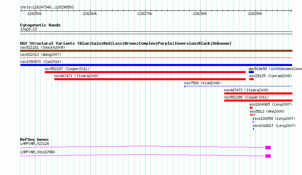Select the small blue dgv518e59 gain block
Screen dimensions: 302x175
point(251,72)
